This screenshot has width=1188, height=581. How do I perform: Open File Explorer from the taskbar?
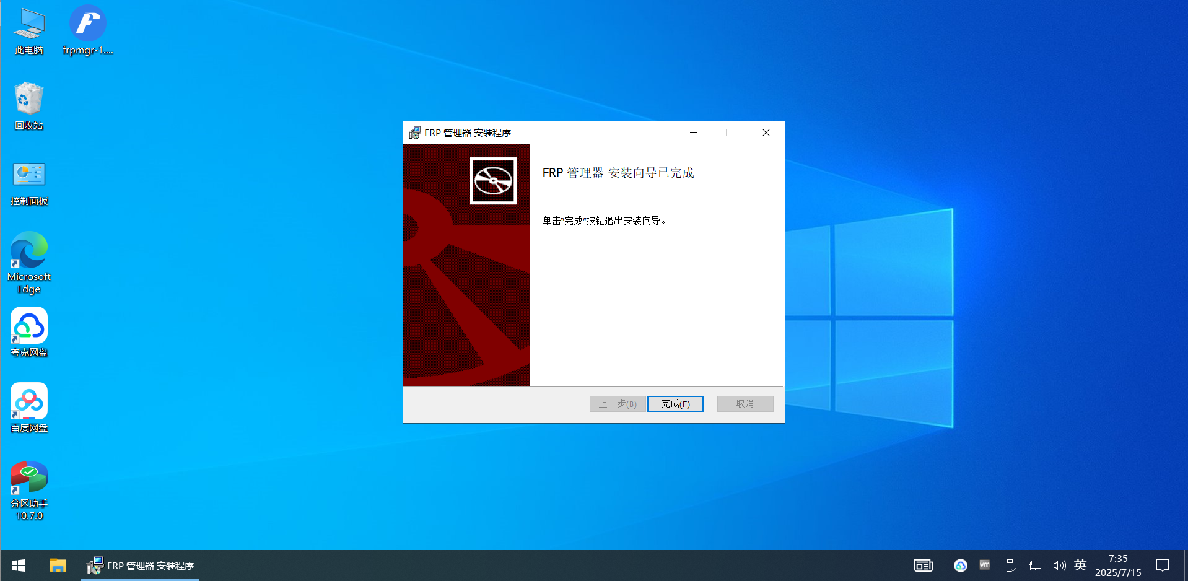(58, 566)
